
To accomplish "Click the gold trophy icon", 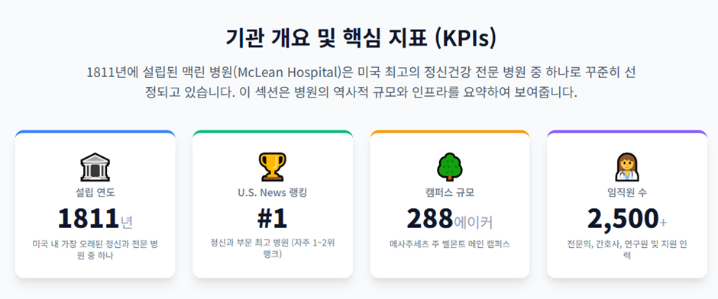I will pos(273,167).
